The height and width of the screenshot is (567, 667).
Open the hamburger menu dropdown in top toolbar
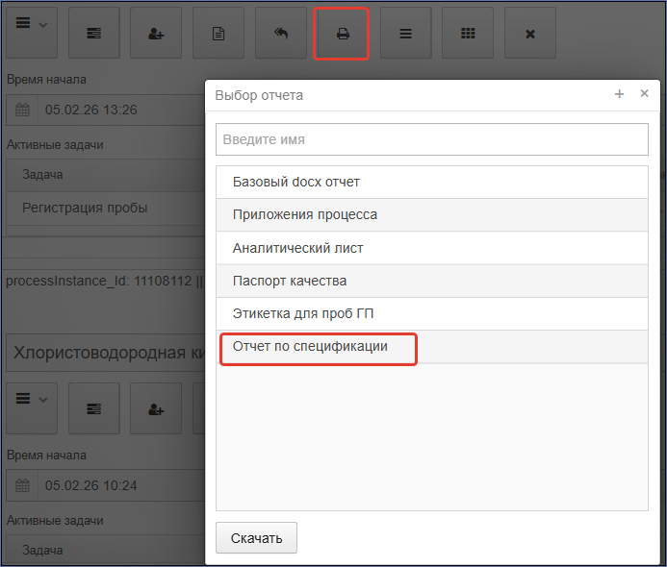[32, 33]
